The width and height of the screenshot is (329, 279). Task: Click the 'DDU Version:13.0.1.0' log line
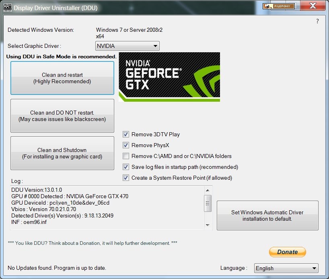coord(37,190)
